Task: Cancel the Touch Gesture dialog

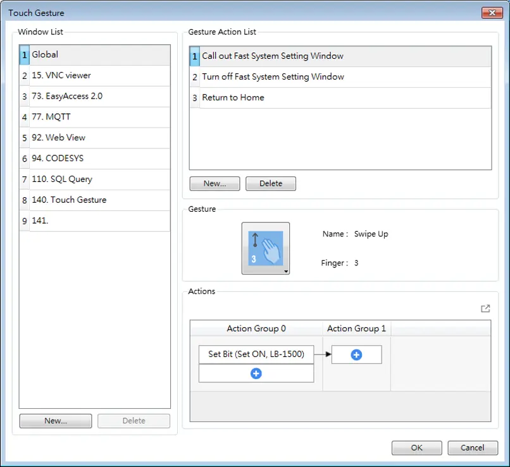Action: (x=473, y=448)
